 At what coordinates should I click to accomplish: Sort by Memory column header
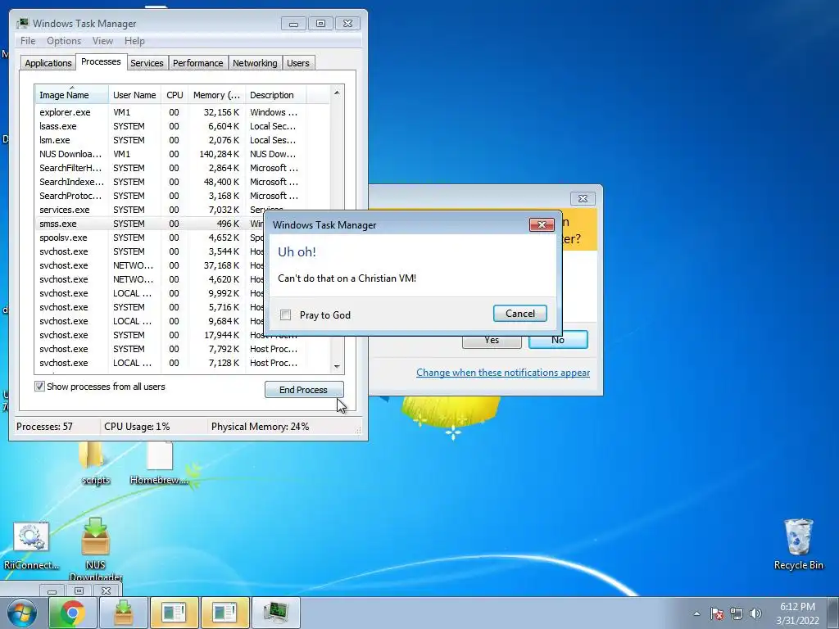(x=216, y=95)
